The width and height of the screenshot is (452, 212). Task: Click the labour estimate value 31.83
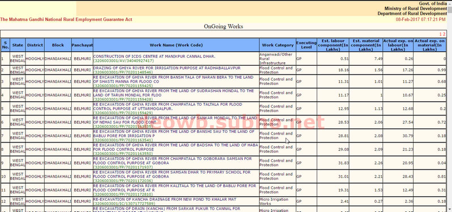point(343,163)
